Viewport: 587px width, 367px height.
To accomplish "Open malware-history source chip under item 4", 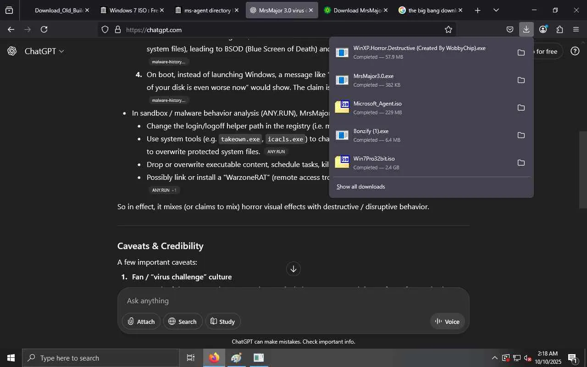I will 169,100.
